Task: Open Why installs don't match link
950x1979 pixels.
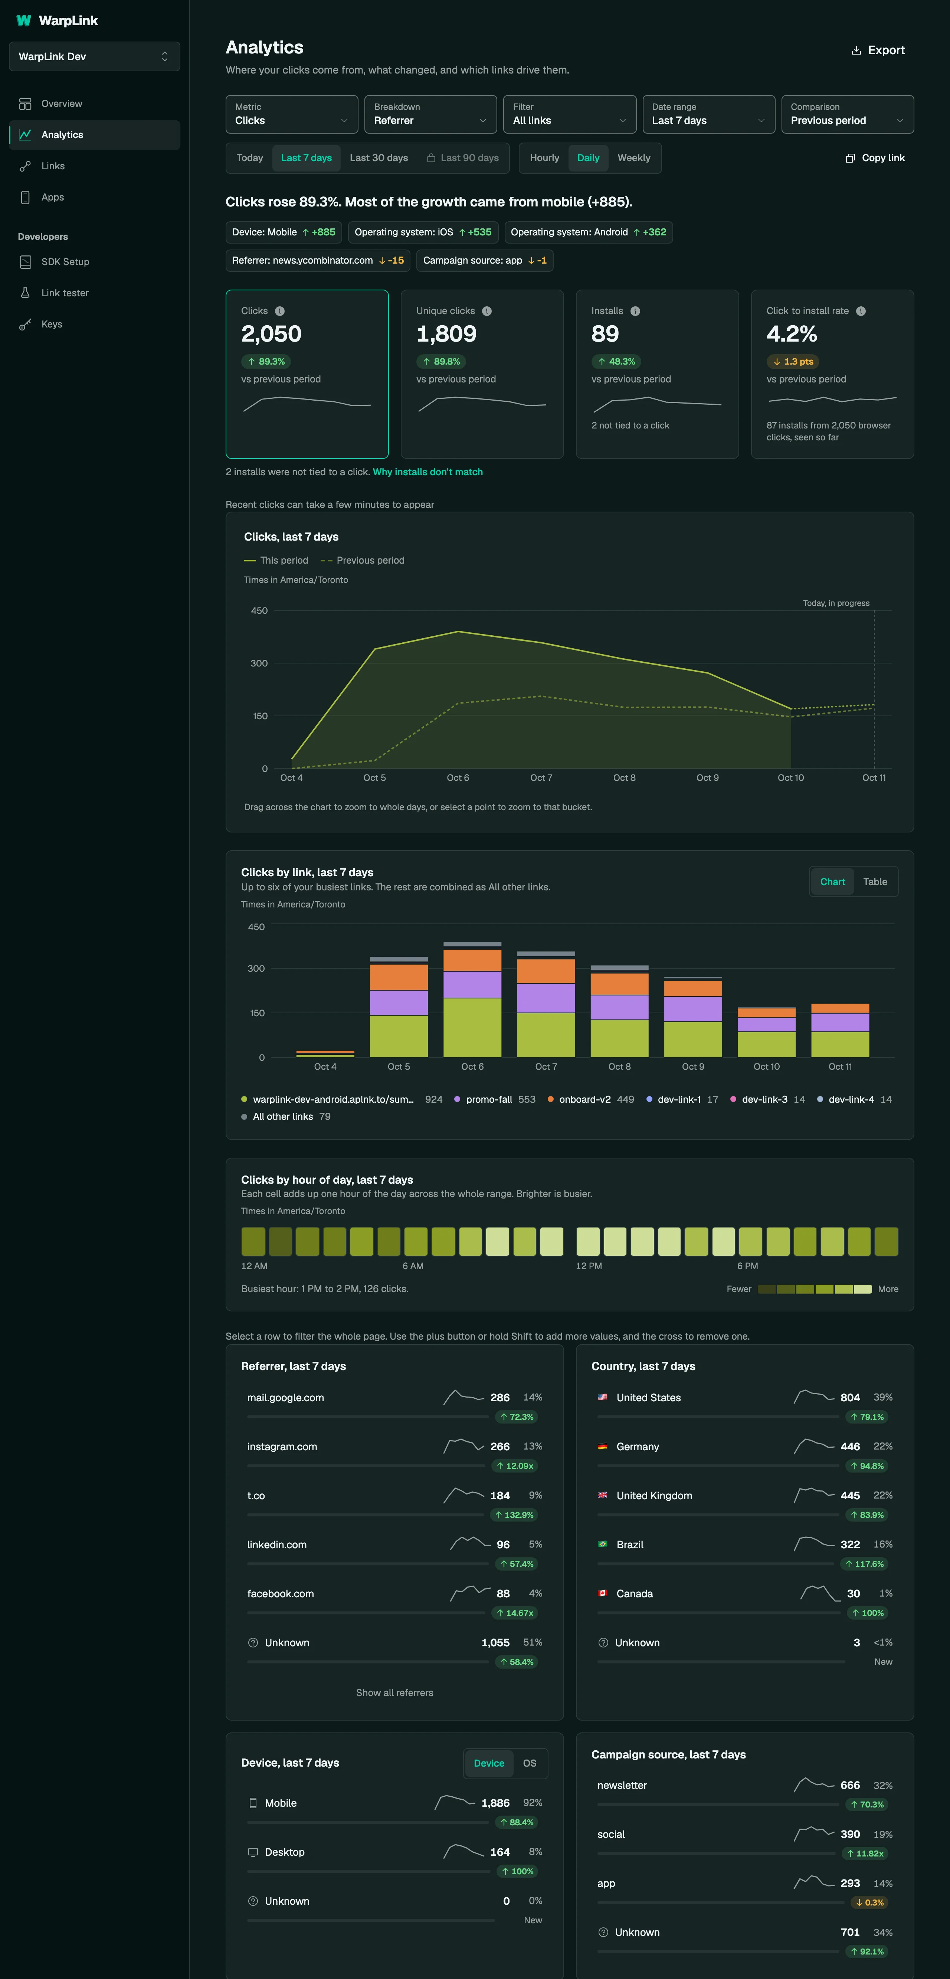Action: pos(428,472)
